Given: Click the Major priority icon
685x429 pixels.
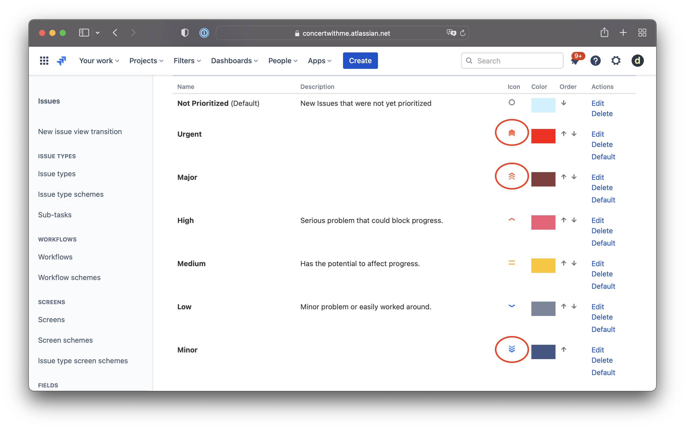Looking at the screenshot, I should (x=512, y=176).
